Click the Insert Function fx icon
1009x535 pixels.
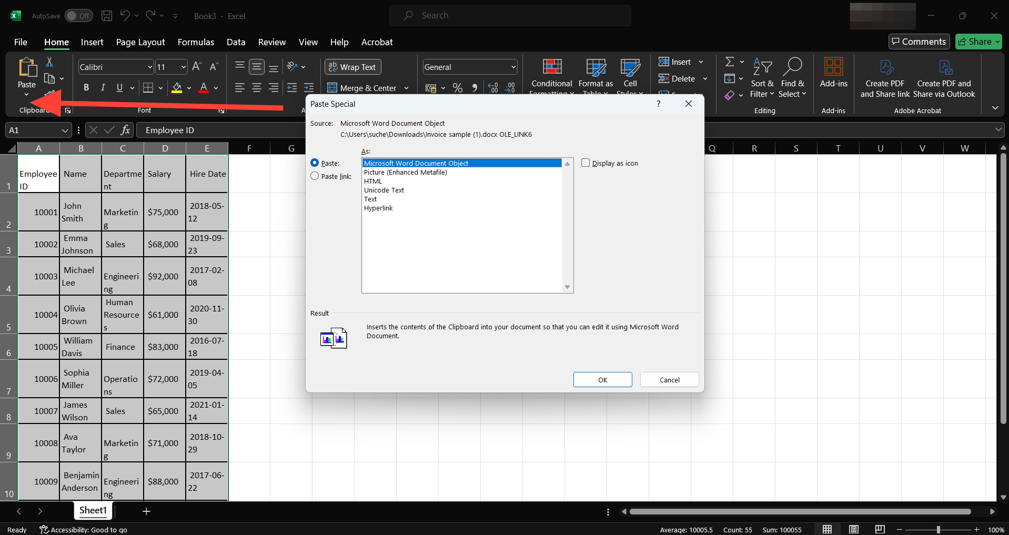[x=125, y=130]
